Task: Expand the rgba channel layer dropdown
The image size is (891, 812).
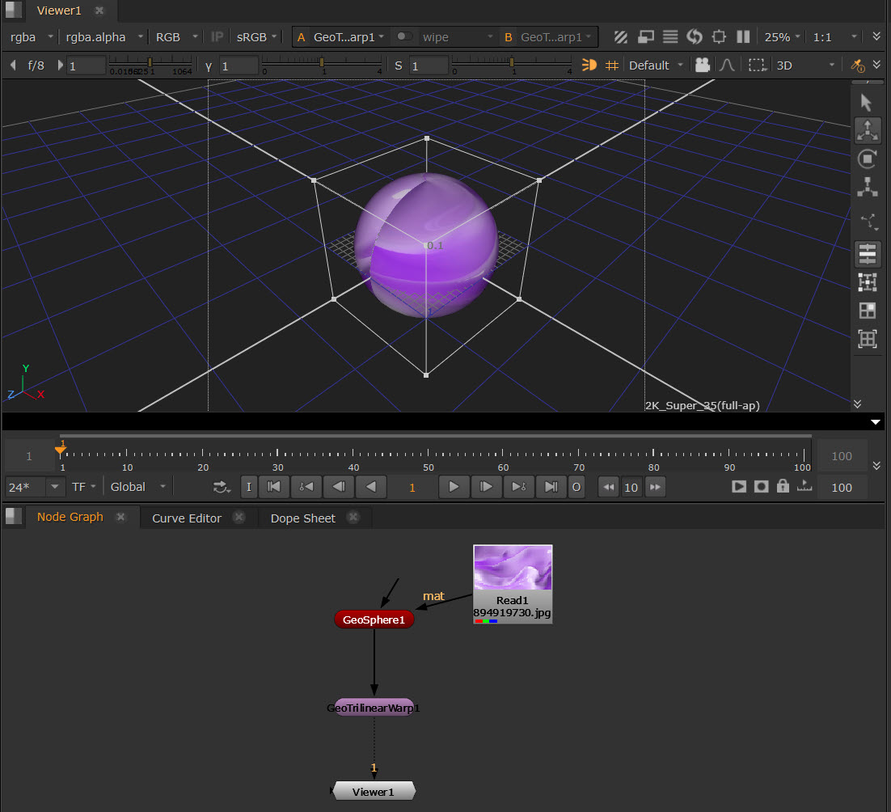Action: tap(32, 36)
